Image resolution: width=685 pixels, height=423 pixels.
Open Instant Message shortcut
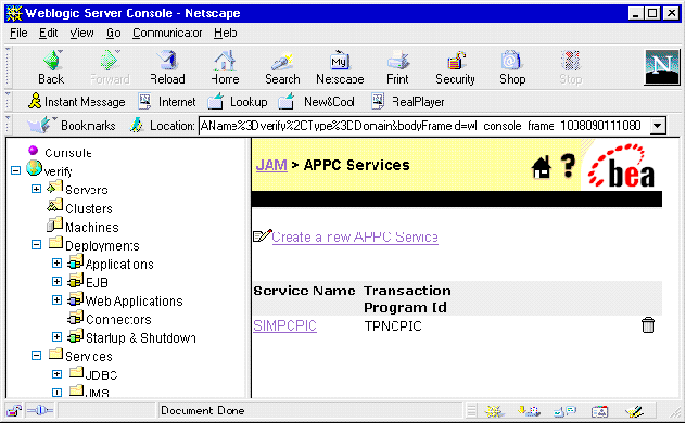[x=76, y=102]
